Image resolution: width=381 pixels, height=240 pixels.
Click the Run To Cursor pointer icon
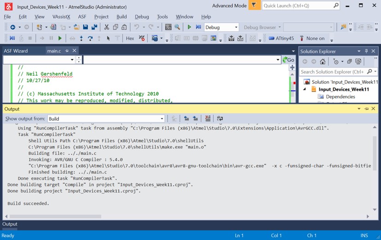108,38
